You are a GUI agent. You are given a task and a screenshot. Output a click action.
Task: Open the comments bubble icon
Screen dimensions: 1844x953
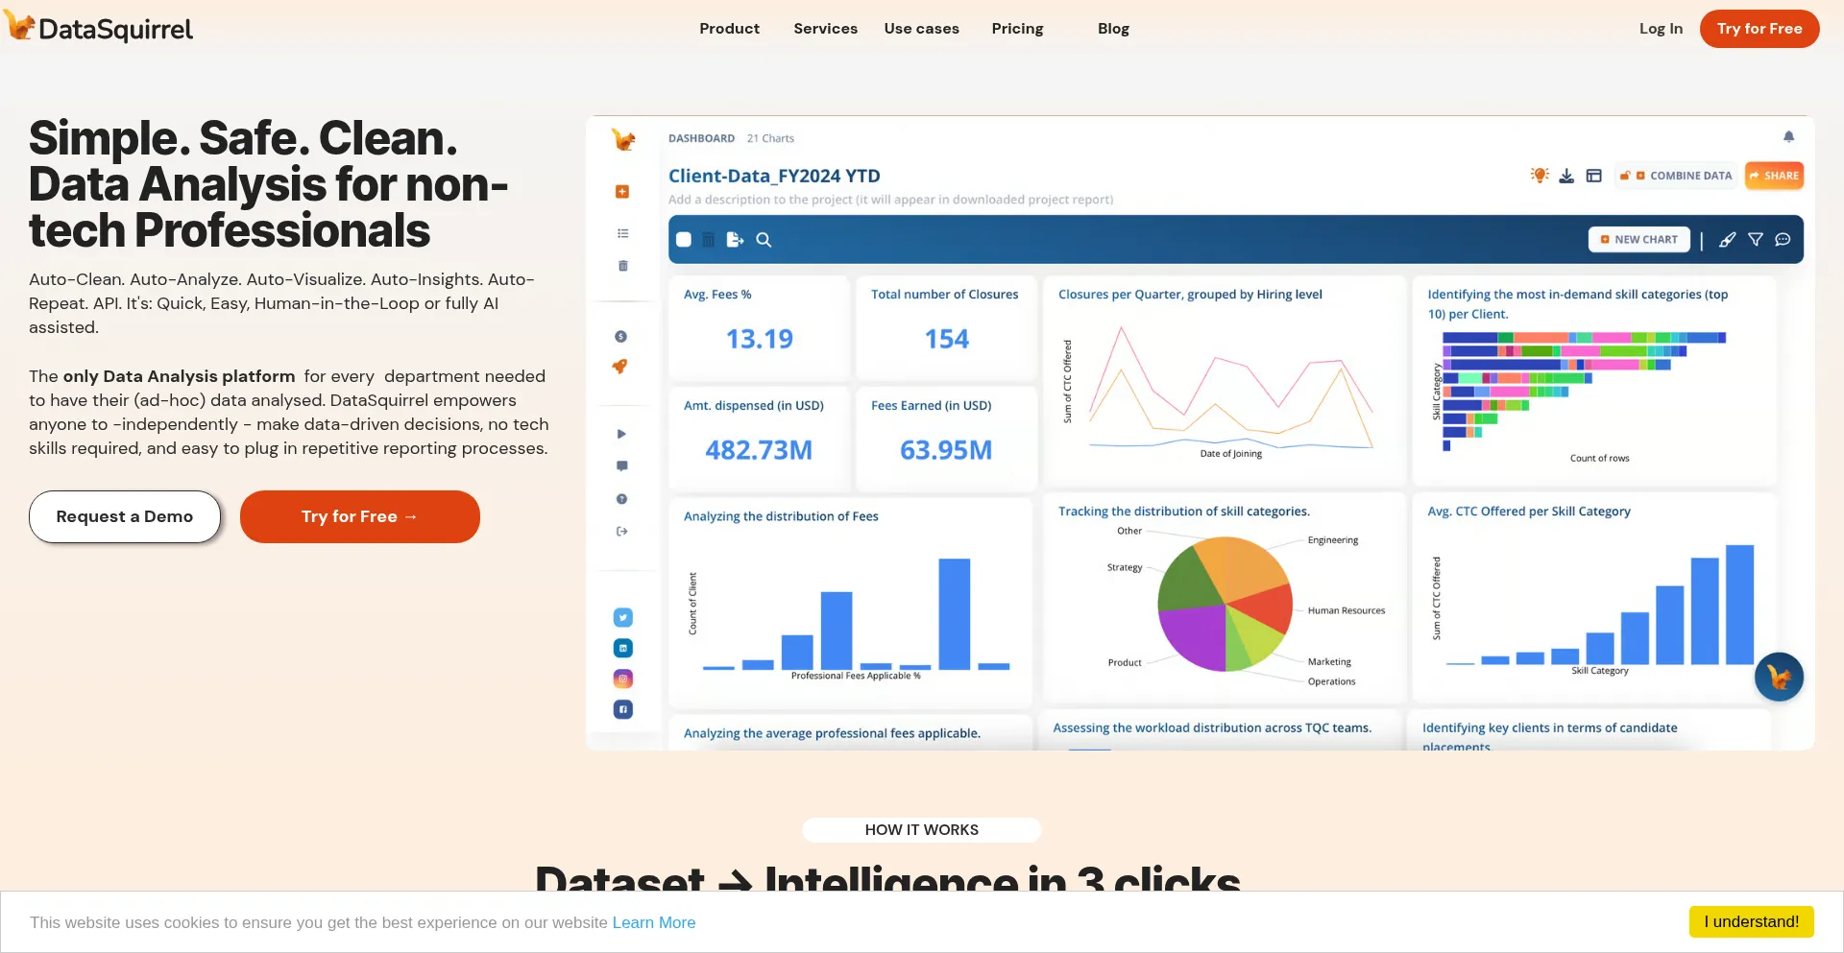point(1783,239)
